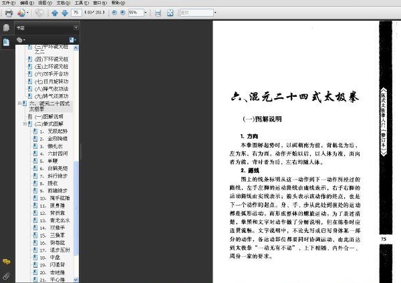Viewport: 401px width, 283px height.
Task: Click the Bookmarks panel icon in sidebar
Action: [6, 42]
